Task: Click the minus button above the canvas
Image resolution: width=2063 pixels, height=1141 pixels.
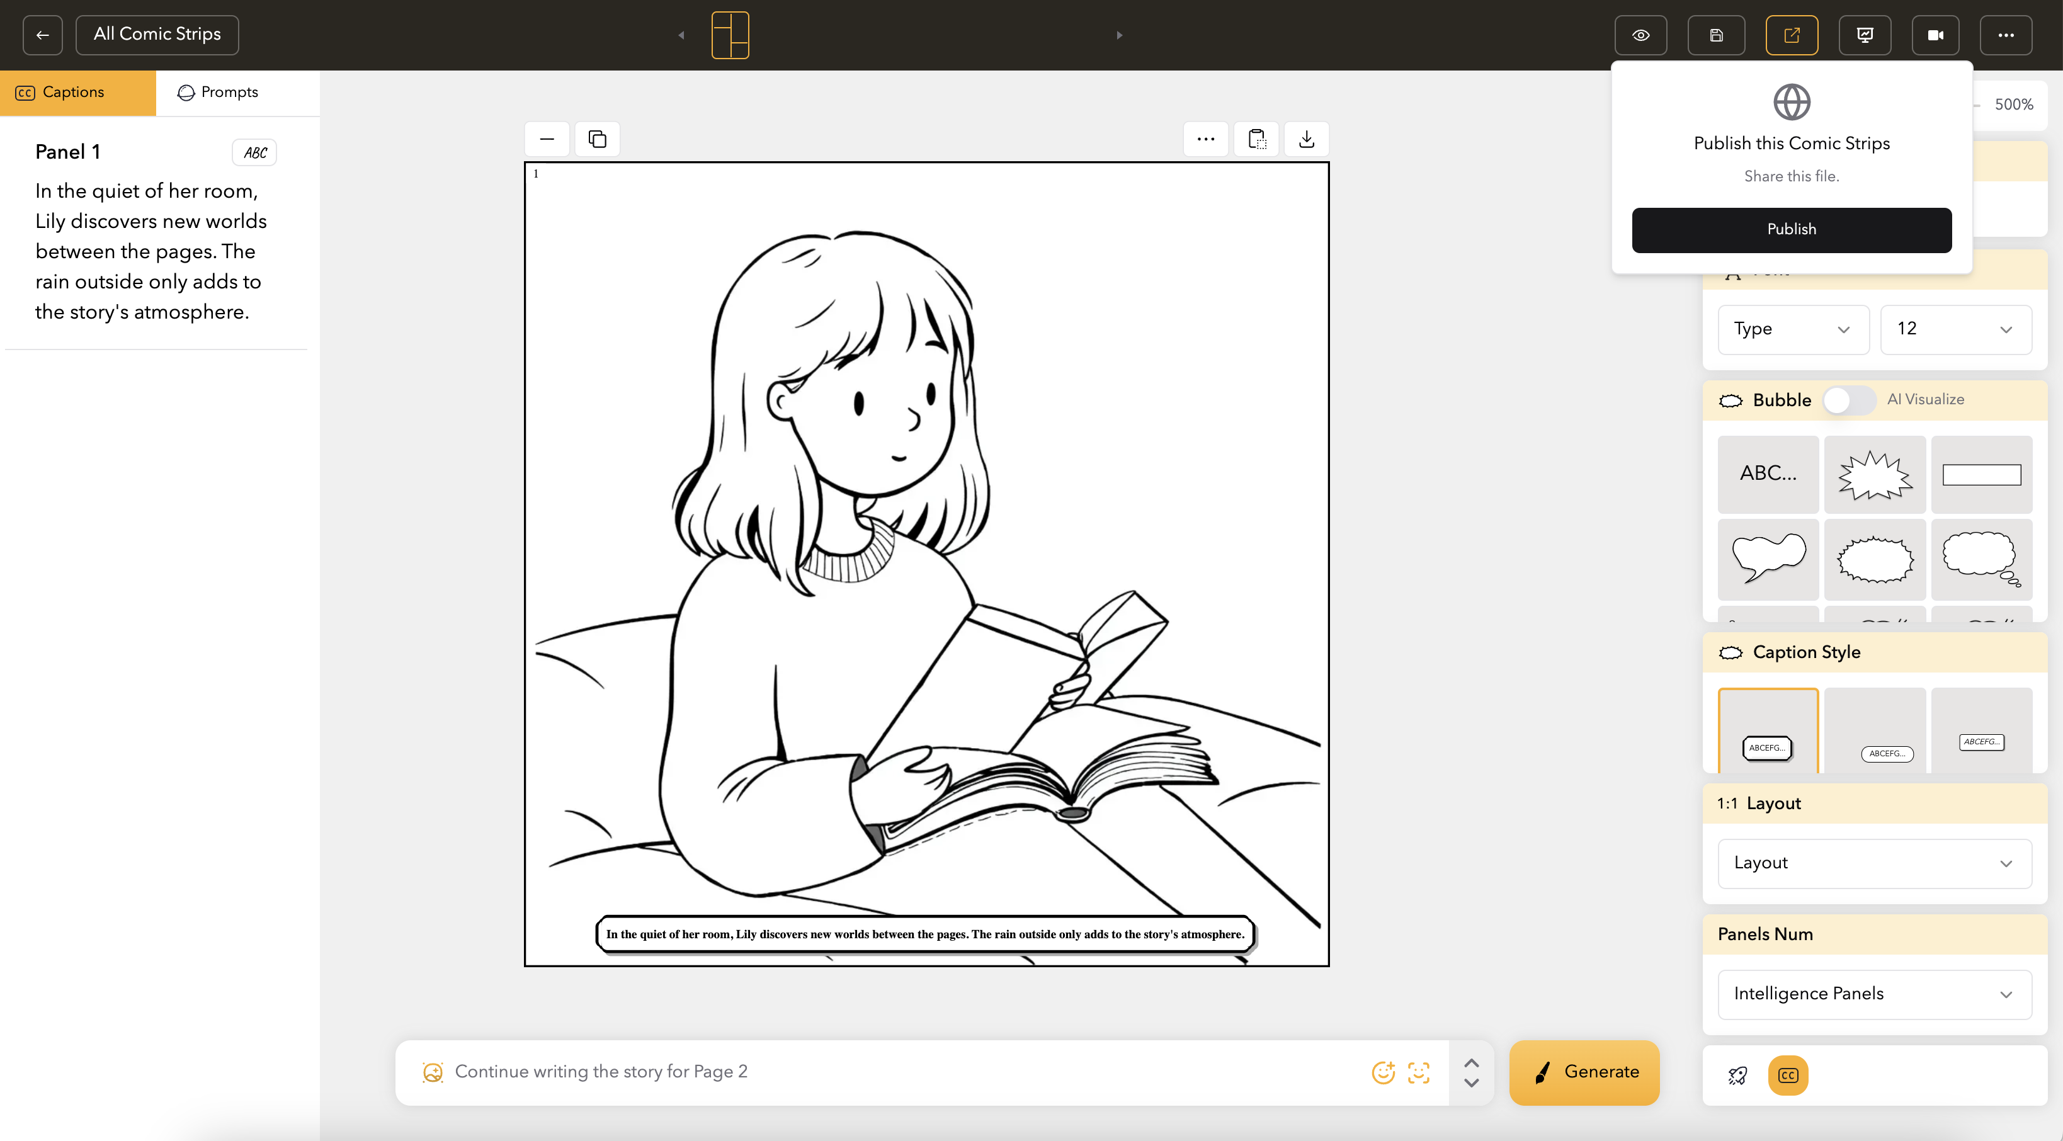Action: [547, 139]
